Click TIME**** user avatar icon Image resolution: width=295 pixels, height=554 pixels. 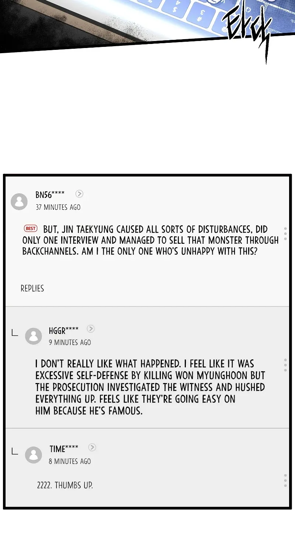point(34,455)
